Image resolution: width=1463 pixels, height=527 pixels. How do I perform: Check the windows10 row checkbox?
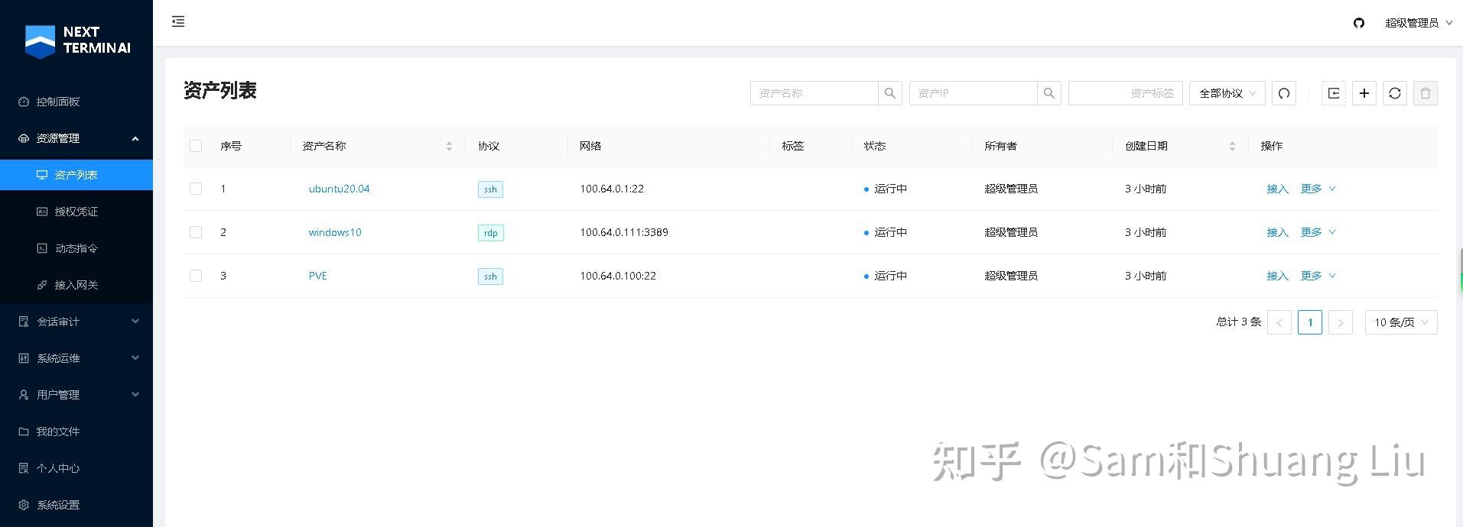coord(196,232)
